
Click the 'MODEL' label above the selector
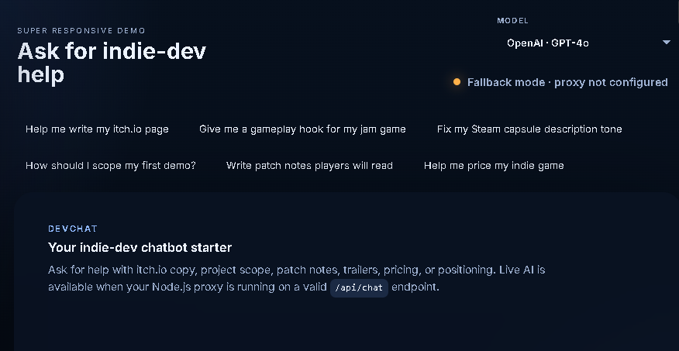(x=512, y=21)
